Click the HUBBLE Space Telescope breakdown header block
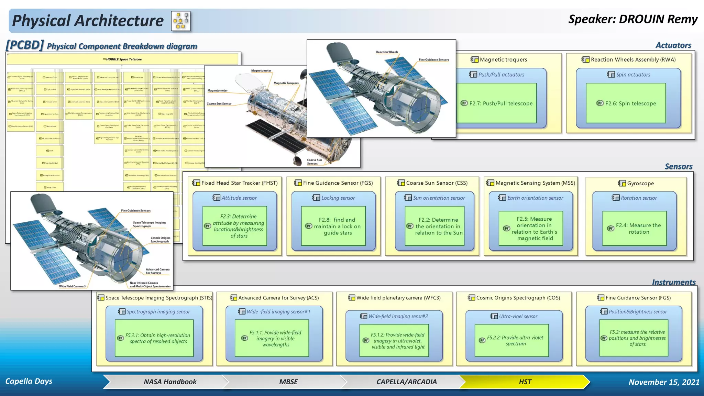Image resolution: width=704 pixels, height=396 pixels. pyautogui.click(x=122, y=59)
